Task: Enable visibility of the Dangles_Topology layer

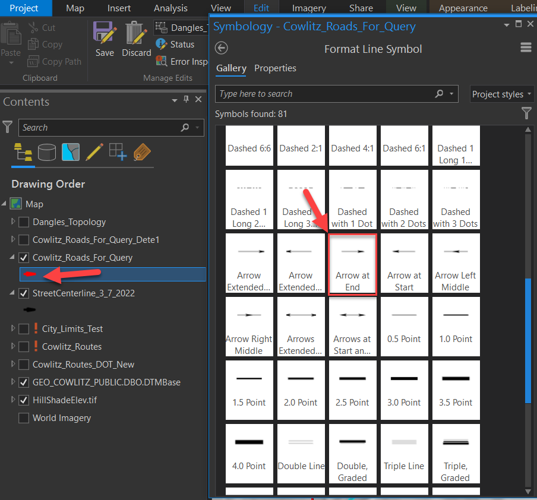Action: click(x=23, y=222)
